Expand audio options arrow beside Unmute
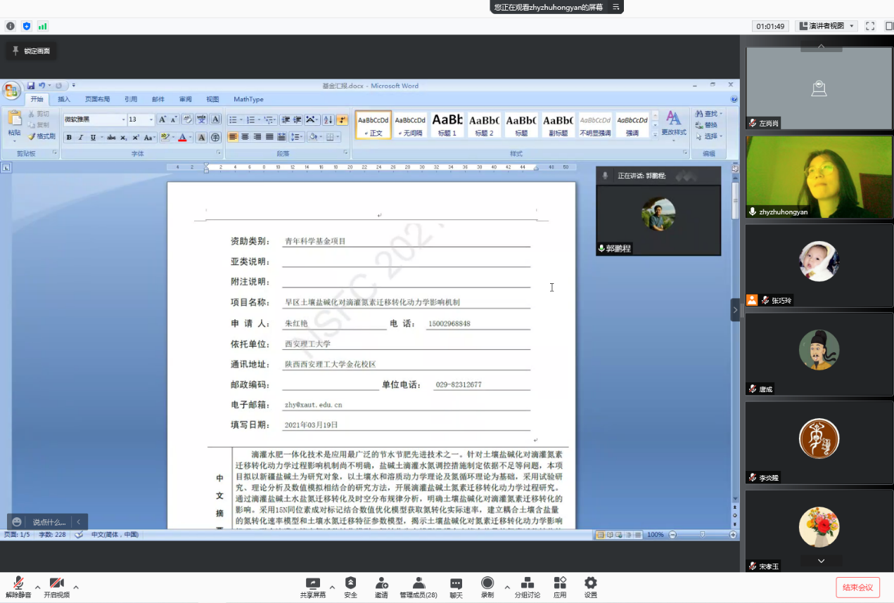Screen dimensions: 894x603 pyautogui.click(x=37, y=587)
